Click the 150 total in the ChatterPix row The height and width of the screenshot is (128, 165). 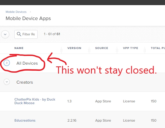click(x=153, y=101)
